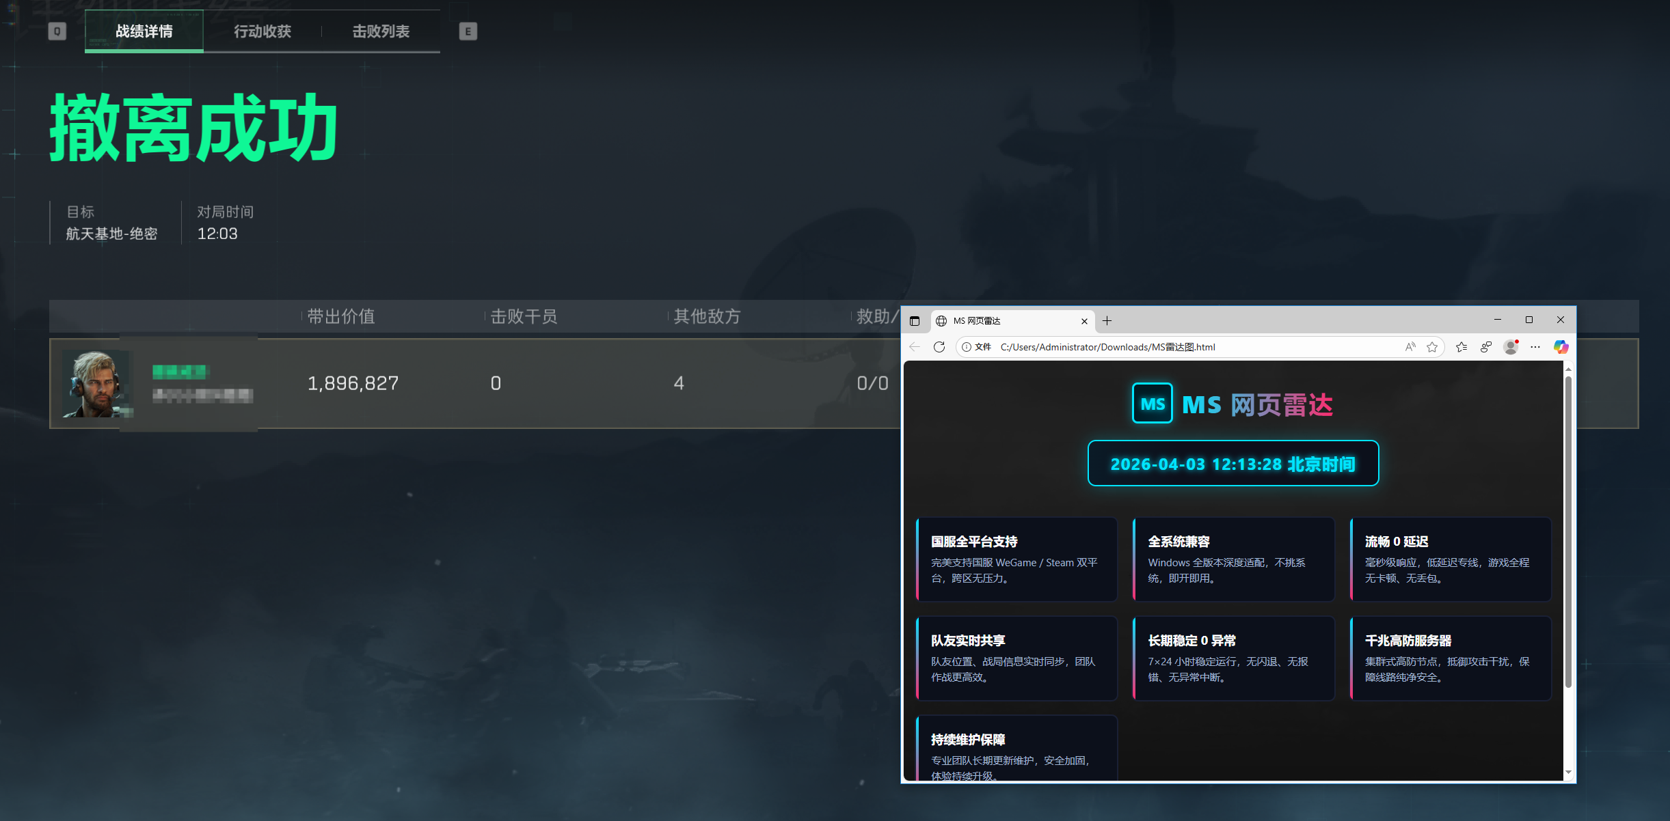The height and width of the screenshot is (821, 1670).
Task: Close the MS 网页雷达 browser tab
Action: [1084, 321]
